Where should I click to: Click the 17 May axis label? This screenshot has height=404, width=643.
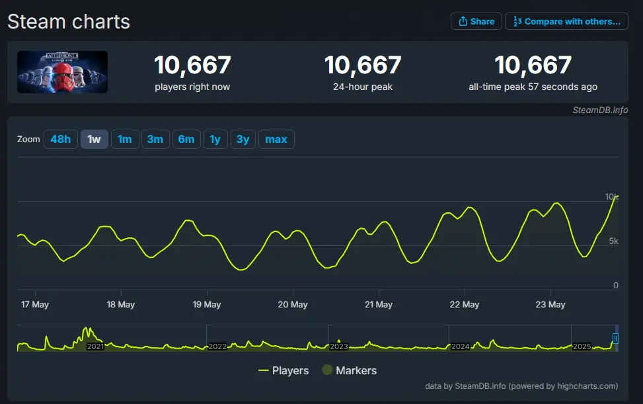point(35,304)
